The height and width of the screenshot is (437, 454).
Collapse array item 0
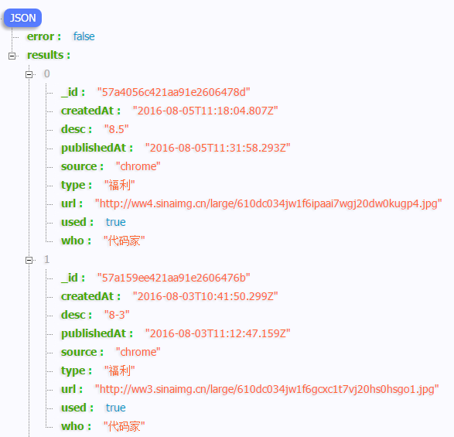pyautogui.click(x=29, y=74)
